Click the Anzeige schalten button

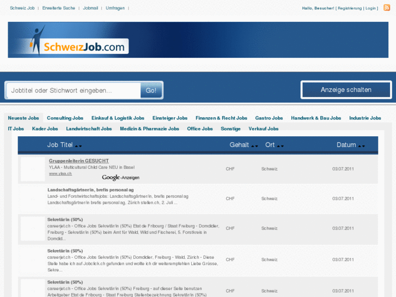pyautogui.click(x=346, y=90)
